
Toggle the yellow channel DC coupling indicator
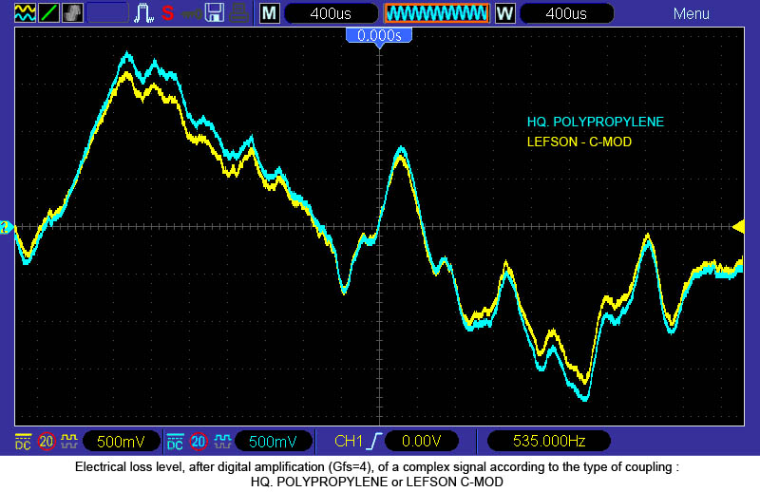23,442
